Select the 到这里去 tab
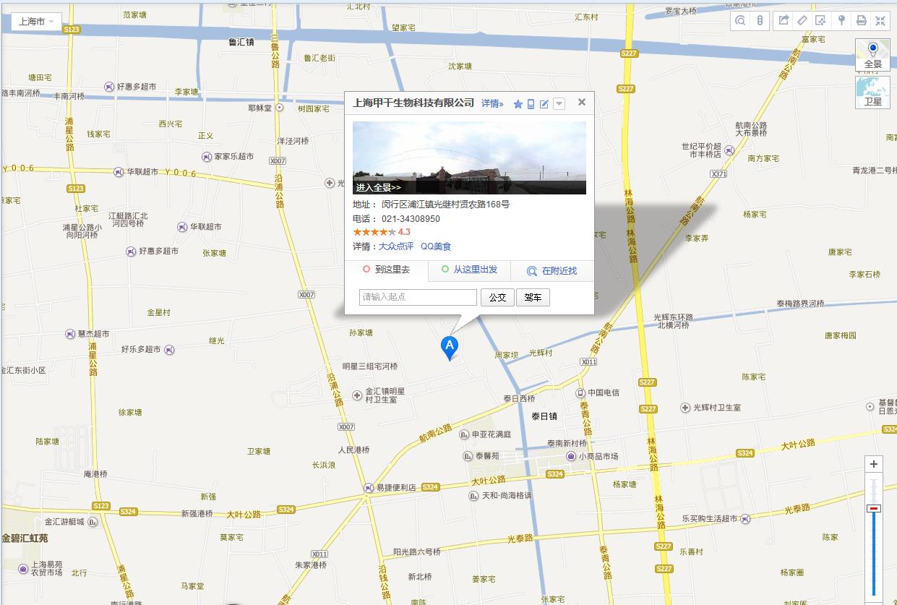The image size is (897, 605). pyautogui.click(x=387, y=270)
